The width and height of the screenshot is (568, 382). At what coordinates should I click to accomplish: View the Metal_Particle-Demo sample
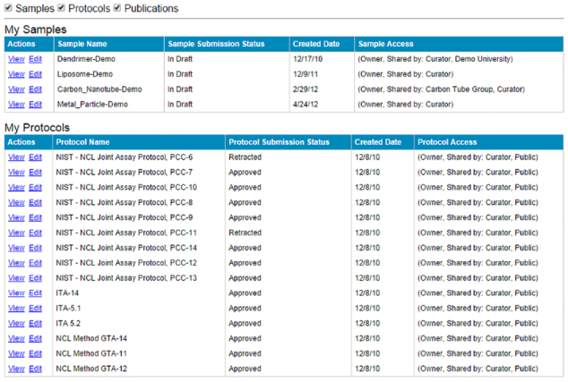[x=15, y=105]
